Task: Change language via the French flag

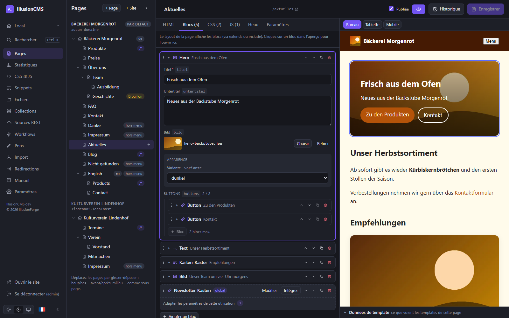Action: tap(42, 309)
